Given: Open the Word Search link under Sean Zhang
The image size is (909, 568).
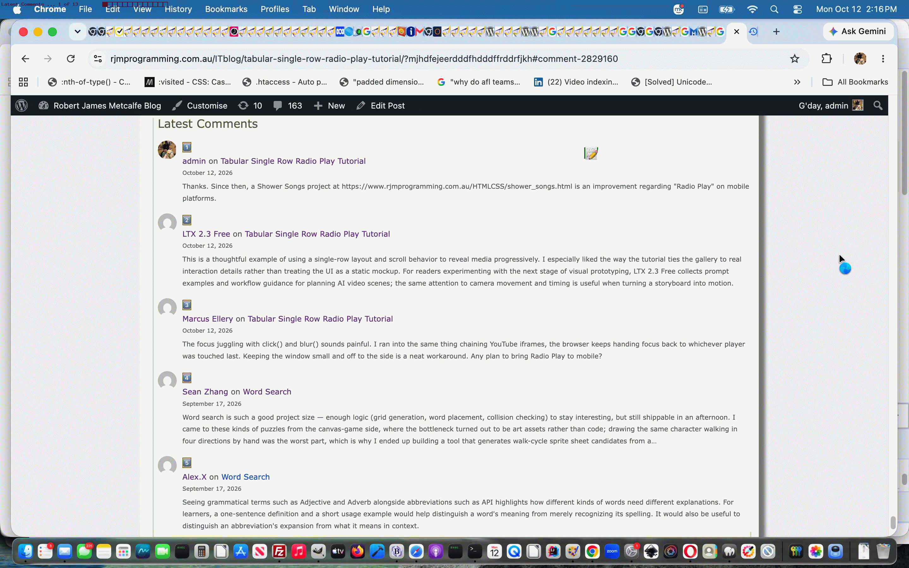Looking at the screenshot, I should (267, 391).
